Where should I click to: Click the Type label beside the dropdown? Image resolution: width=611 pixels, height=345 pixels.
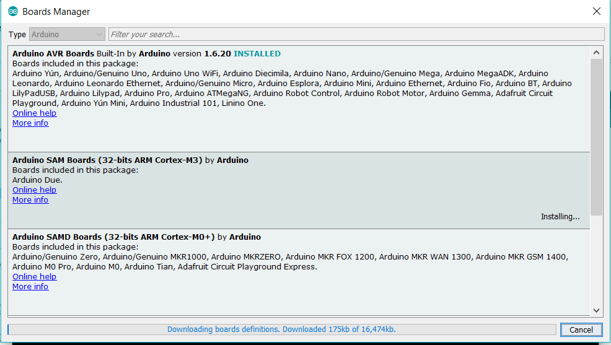coord(17,35)
